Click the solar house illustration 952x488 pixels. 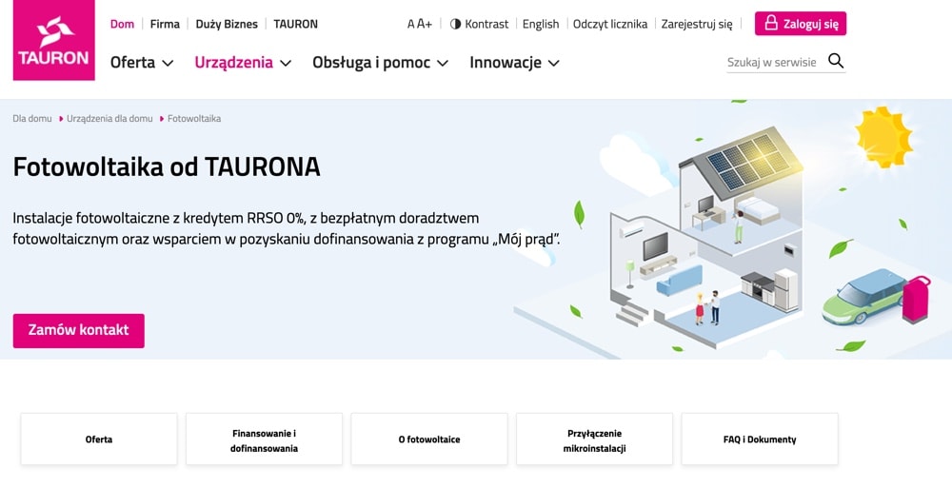(x=708, y=237)
